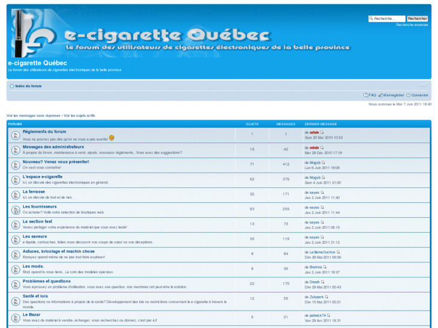
Task: View latest post icon in Règlements du forum row
Action: coord(322,132)
